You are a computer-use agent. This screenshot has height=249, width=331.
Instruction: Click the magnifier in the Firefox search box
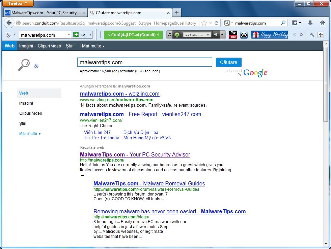[283, 23]
